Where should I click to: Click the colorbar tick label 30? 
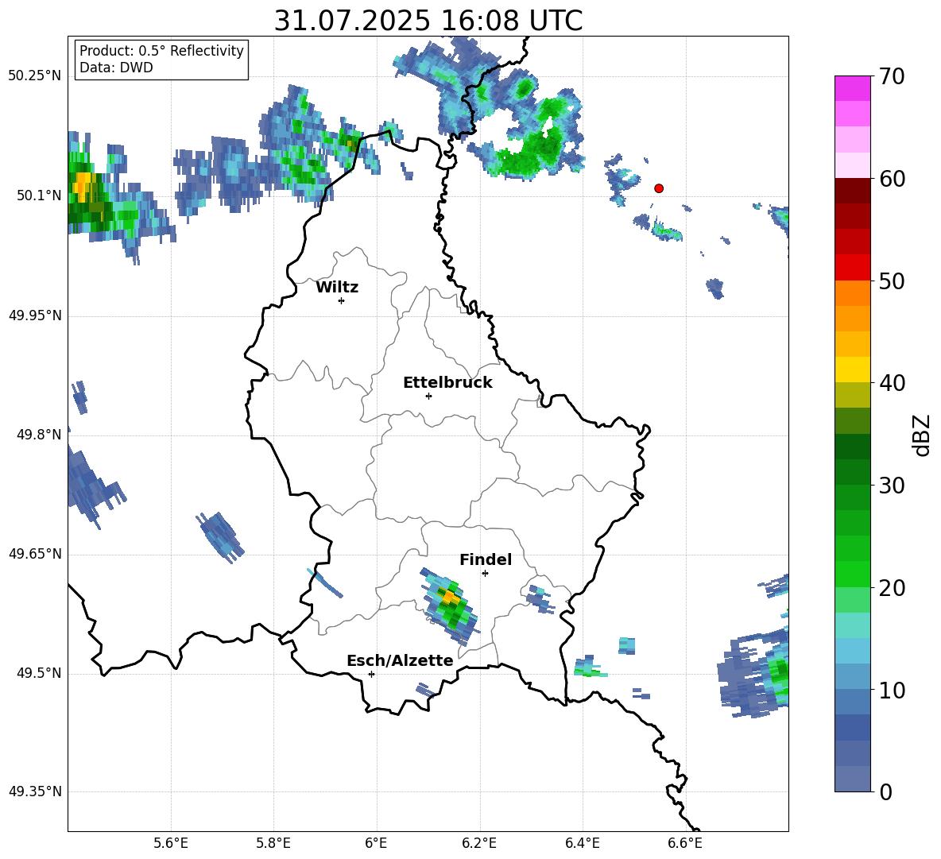coord(892,486)
